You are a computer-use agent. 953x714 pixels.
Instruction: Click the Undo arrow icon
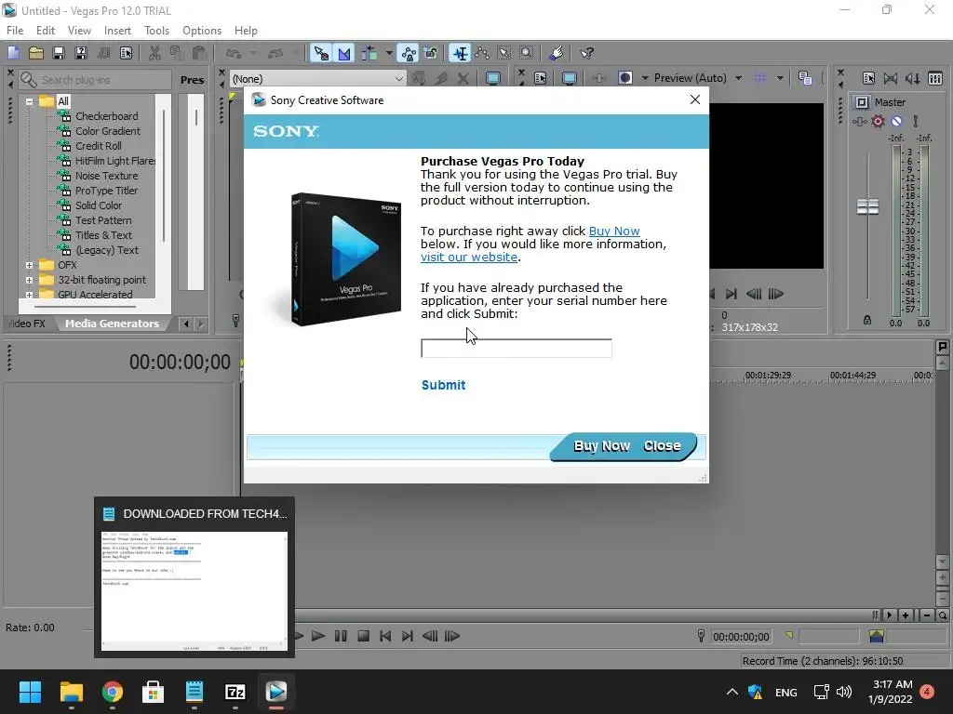234,53
